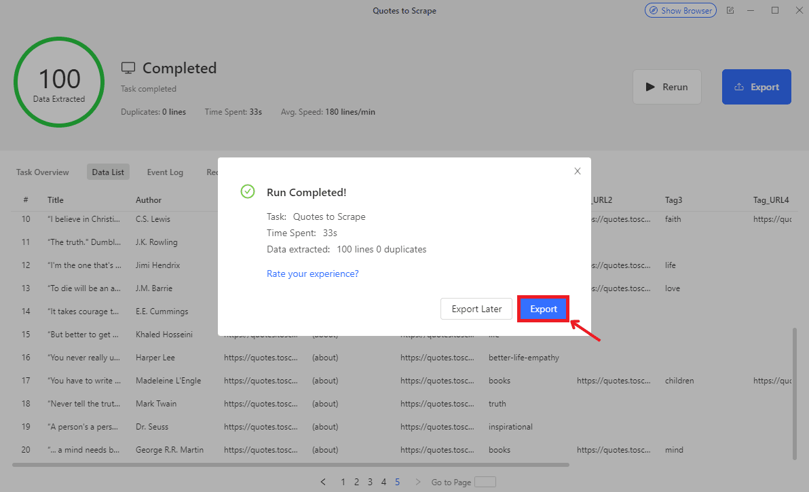Image resolution: width=809 pixels, height=492 pixels.
Task: Click the vertical scrollbar of data list
Action: tap(794, 394)
